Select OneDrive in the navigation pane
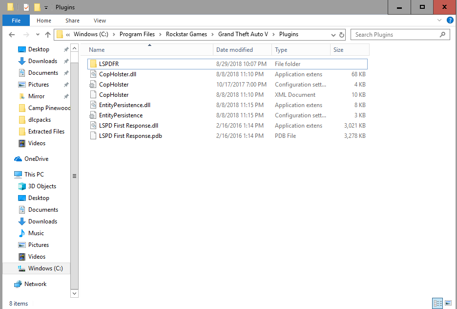This screenshot has height=309, width=457. click(31, 159)
